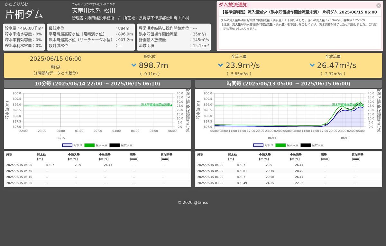This screenshot has width=386, height=246.
Task: Select the 2025/06/15 05:50 row in 10-minute table
Action: click(x=97, y=171)
